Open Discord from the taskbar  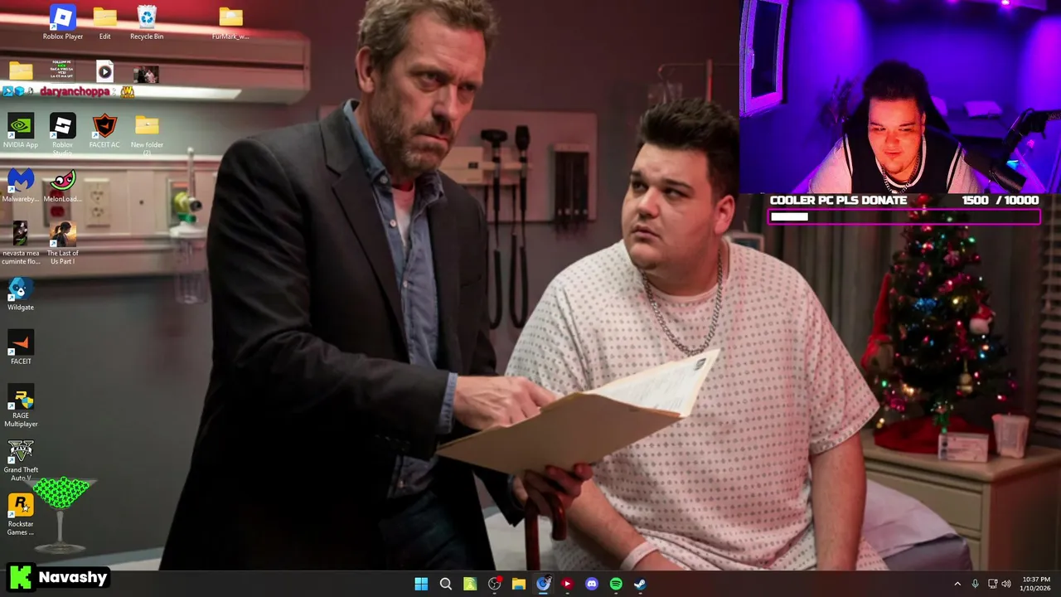pyautogui.click(x=592, y=584)
